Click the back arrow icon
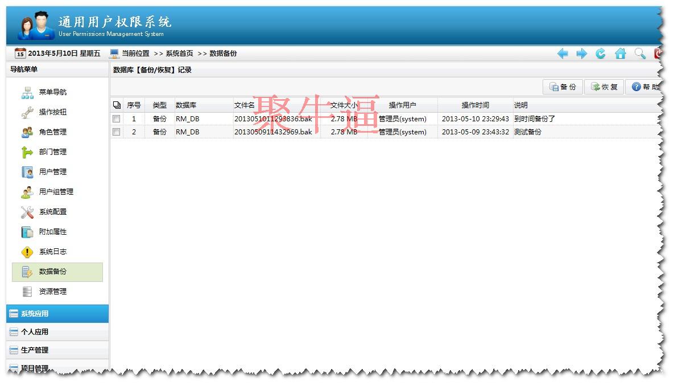 (x=563, y=54)
